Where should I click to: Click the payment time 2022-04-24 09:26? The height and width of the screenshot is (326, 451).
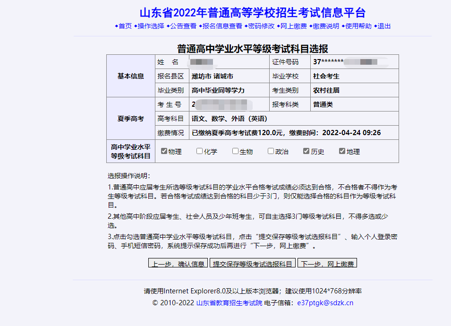(351, 133)
